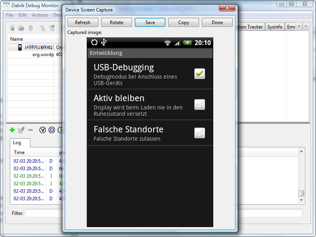316x237 pixels.
Task: Click the green plus add filter icon
Action: (x=12, y=130)
